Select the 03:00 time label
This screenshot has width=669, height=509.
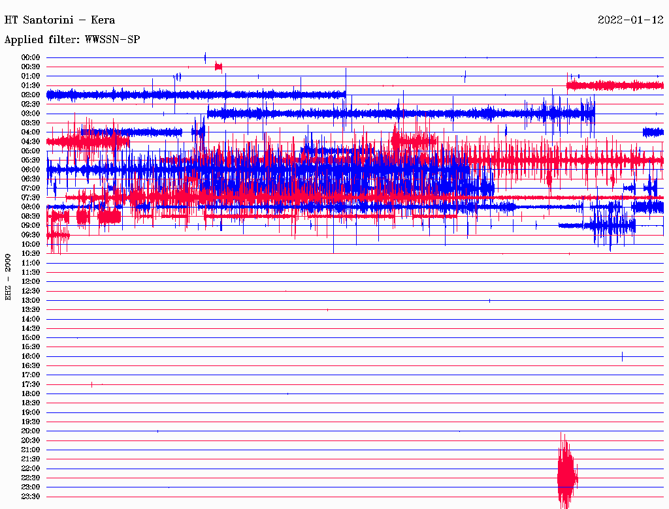click(31, 114)
